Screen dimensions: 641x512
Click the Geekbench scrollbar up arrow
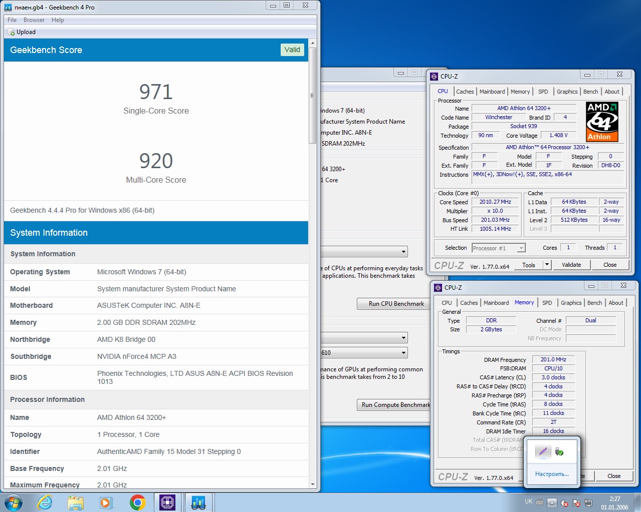[x=313, y=43]
